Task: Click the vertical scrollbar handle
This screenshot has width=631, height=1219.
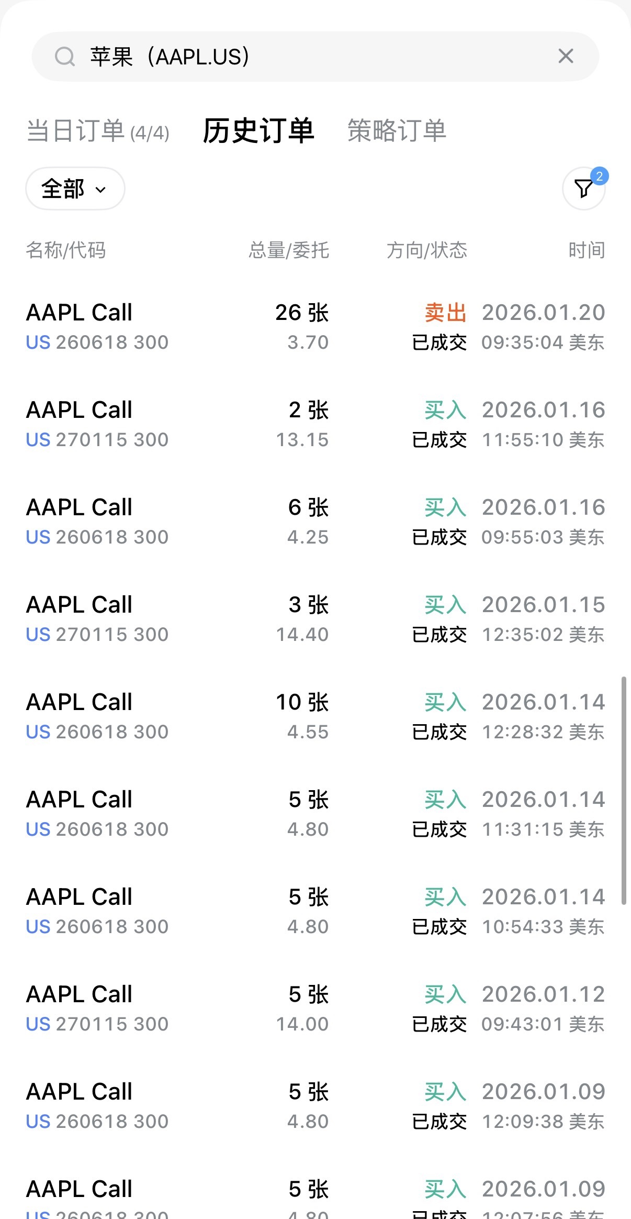Action: click(623, 791)
